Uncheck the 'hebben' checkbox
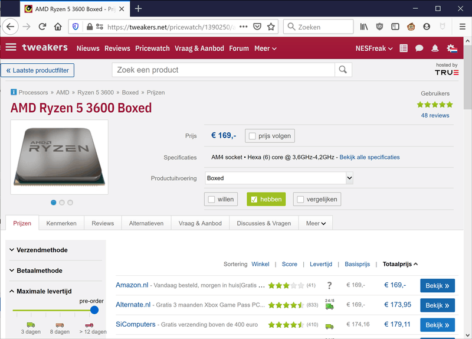This screenshot has width=472, height=339. 254,200
